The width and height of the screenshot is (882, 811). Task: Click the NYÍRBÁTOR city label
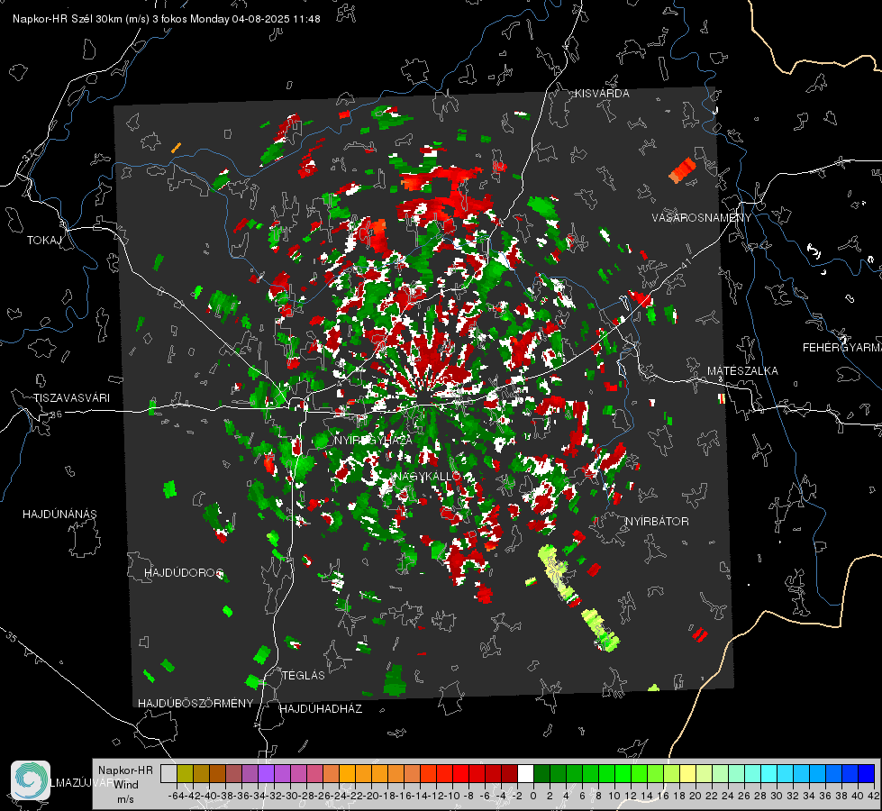[x=657, y=521]
